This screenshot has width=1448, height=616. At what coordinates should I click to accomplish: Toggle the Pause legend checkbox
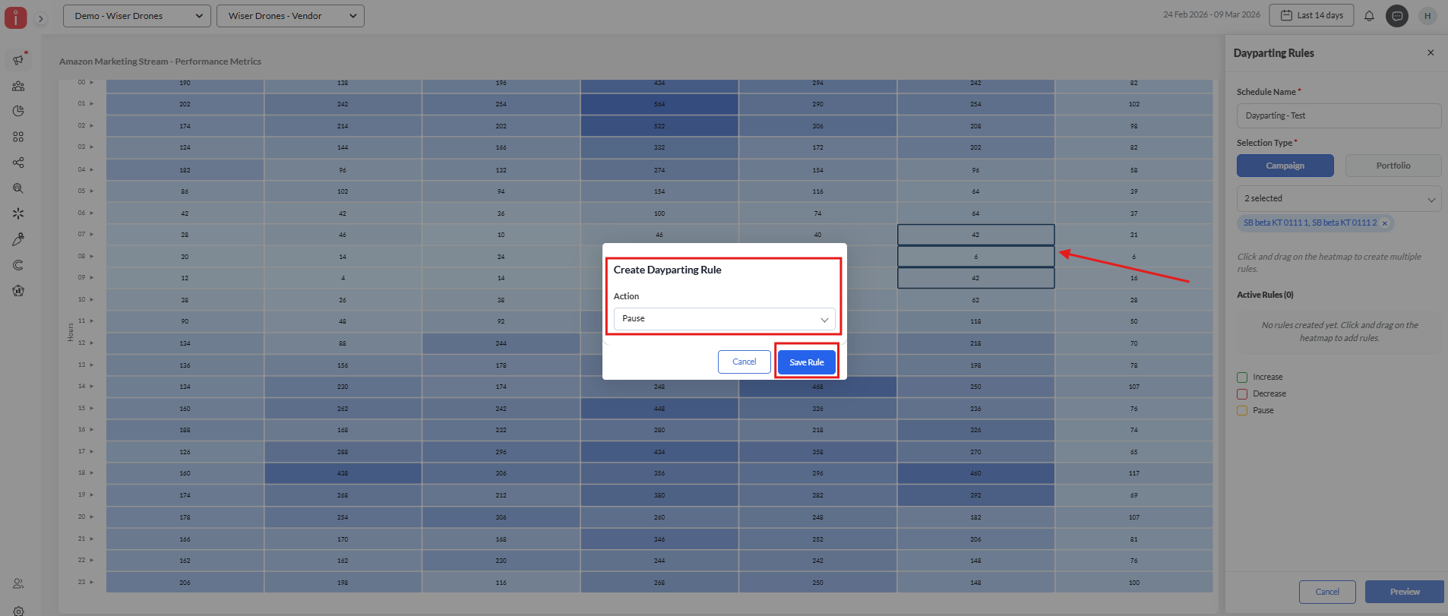[1242, 411]
